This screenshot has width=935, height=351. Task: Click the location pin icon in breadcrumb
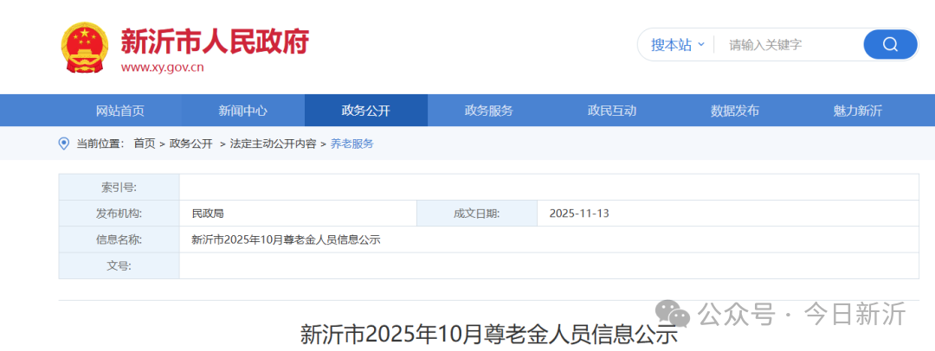point(63,144)
